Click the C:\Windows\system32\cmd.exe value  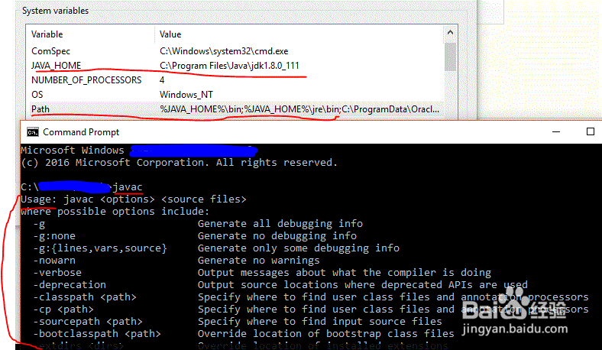[x=224, y=51]
